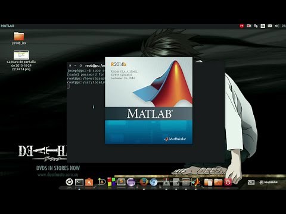Viewport: 286px width, 214px height.
Task: Click the MATLAB icon in the dock
Action: (x=196, y=182)
